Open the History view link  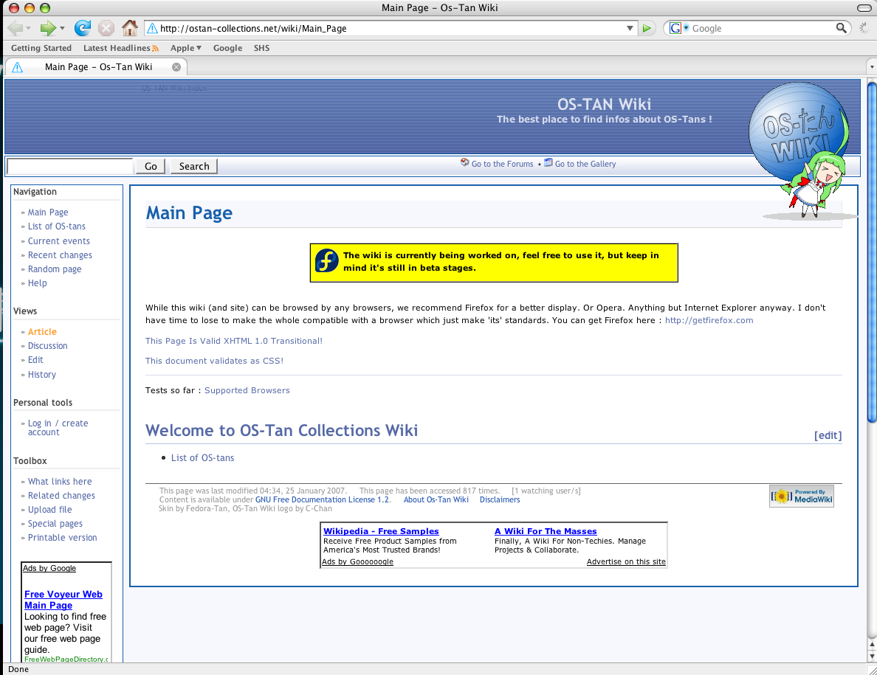(42, 374)
